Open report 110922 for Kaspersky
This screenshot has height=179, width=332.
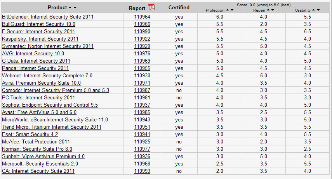(142, 39)
